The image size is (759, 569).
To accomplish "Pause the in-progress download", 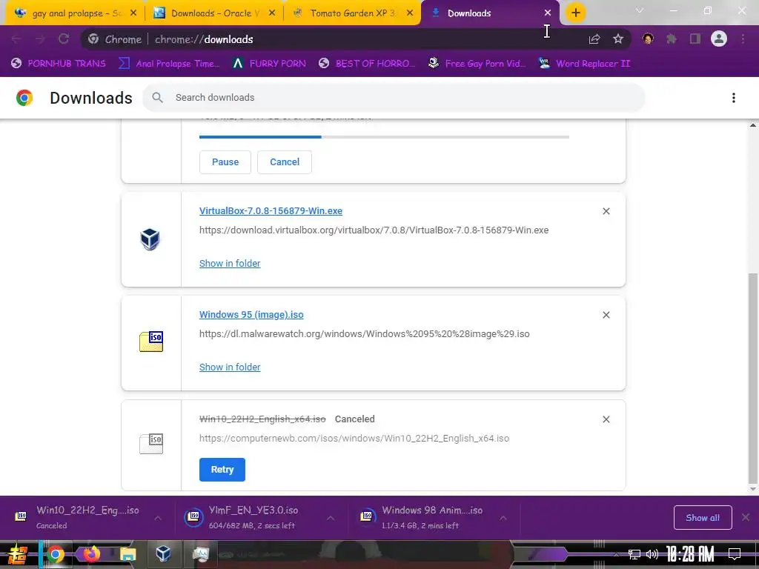I will coord(225,162).
